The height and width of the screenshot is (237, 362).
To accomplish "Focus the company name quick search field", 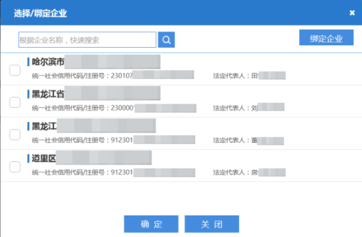I will 87,40.
